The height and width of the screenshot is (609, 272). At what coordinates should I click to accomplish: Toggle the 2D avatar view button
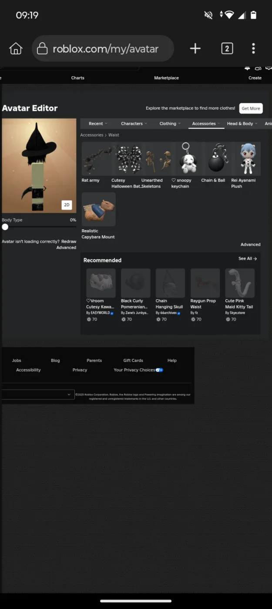pos(67,205)
